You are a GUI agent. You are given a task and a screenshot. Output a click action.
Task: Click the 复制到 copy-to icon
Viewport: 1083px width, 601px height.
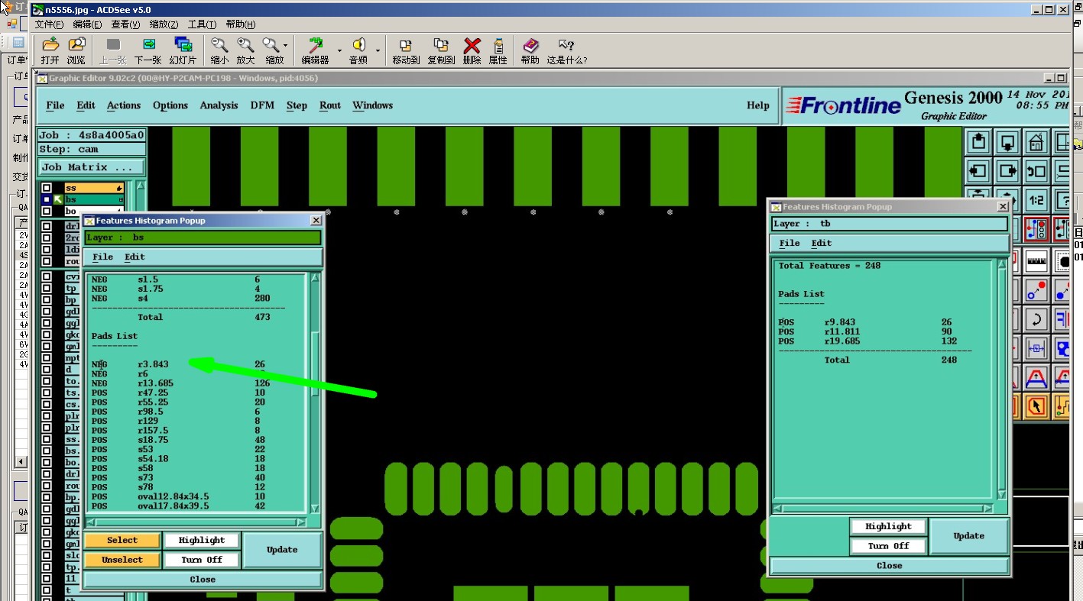441,50
